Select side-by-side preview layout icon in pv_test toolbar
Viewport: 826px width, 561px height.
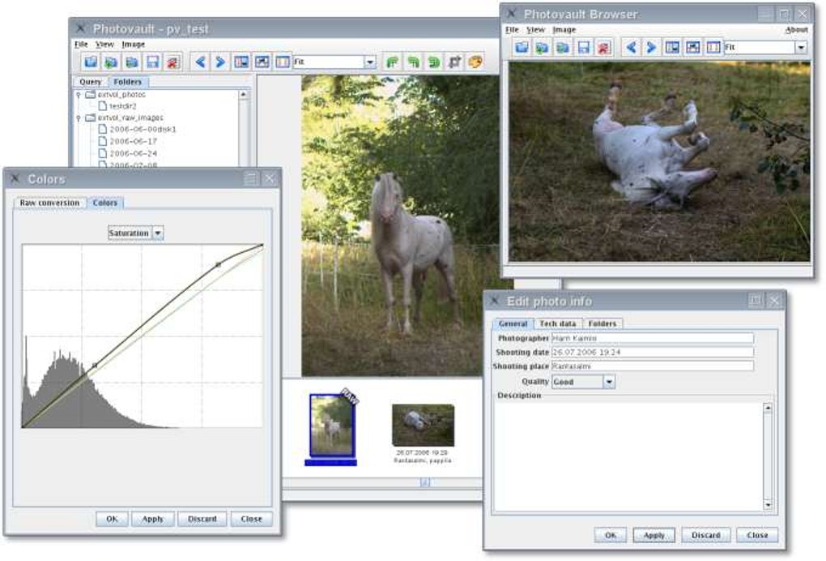coord(241,62)
